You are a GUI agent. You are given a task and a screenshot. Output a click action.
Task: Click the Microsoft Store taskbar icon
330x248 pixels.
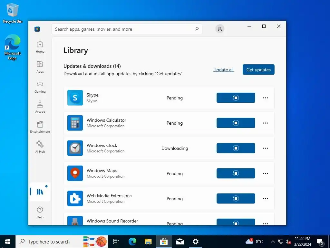[164, 242]
